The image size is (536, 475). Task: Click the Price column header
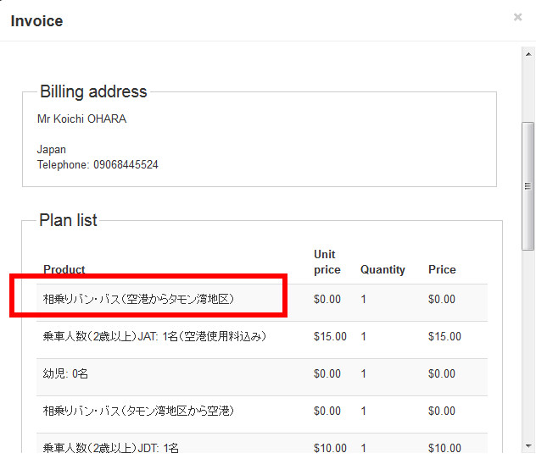click(442, 270)
